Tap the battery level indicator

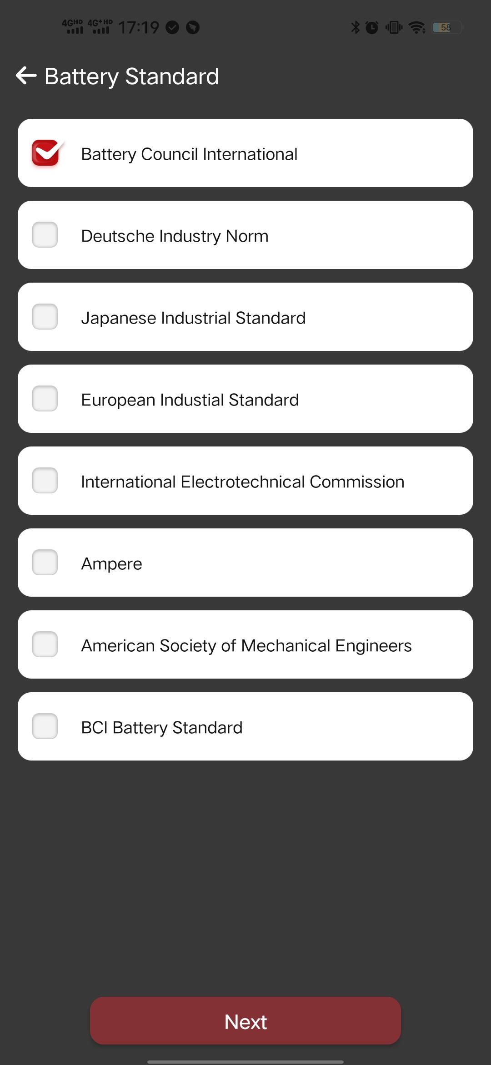pos(446,27)
